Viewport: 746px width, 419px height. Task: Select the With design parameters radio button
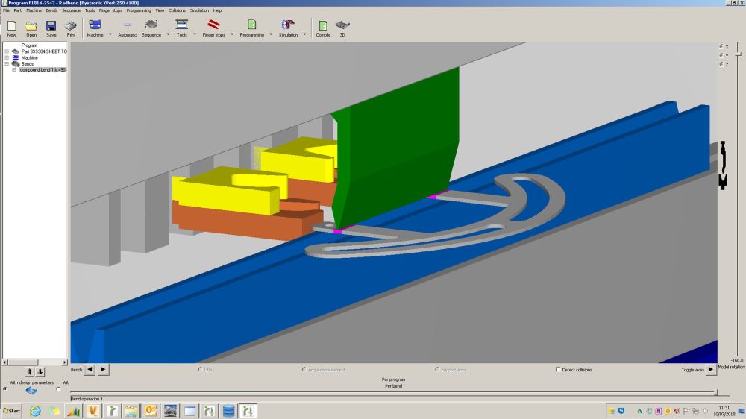point(5,388)
